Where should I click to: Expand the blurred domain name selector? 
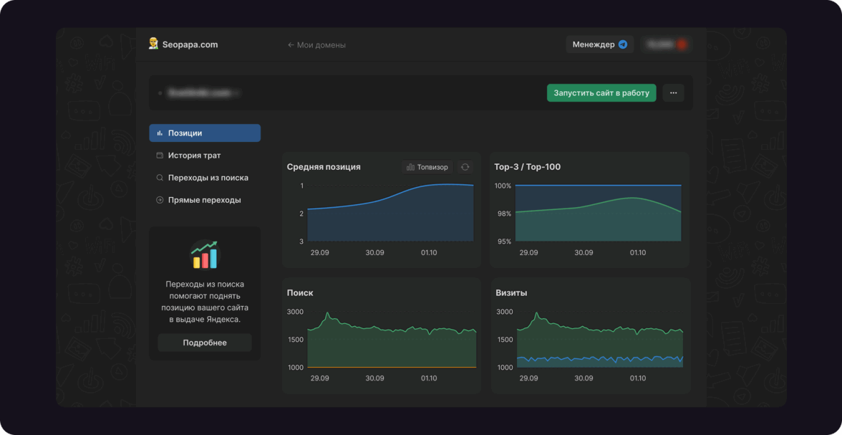[202, 93]
